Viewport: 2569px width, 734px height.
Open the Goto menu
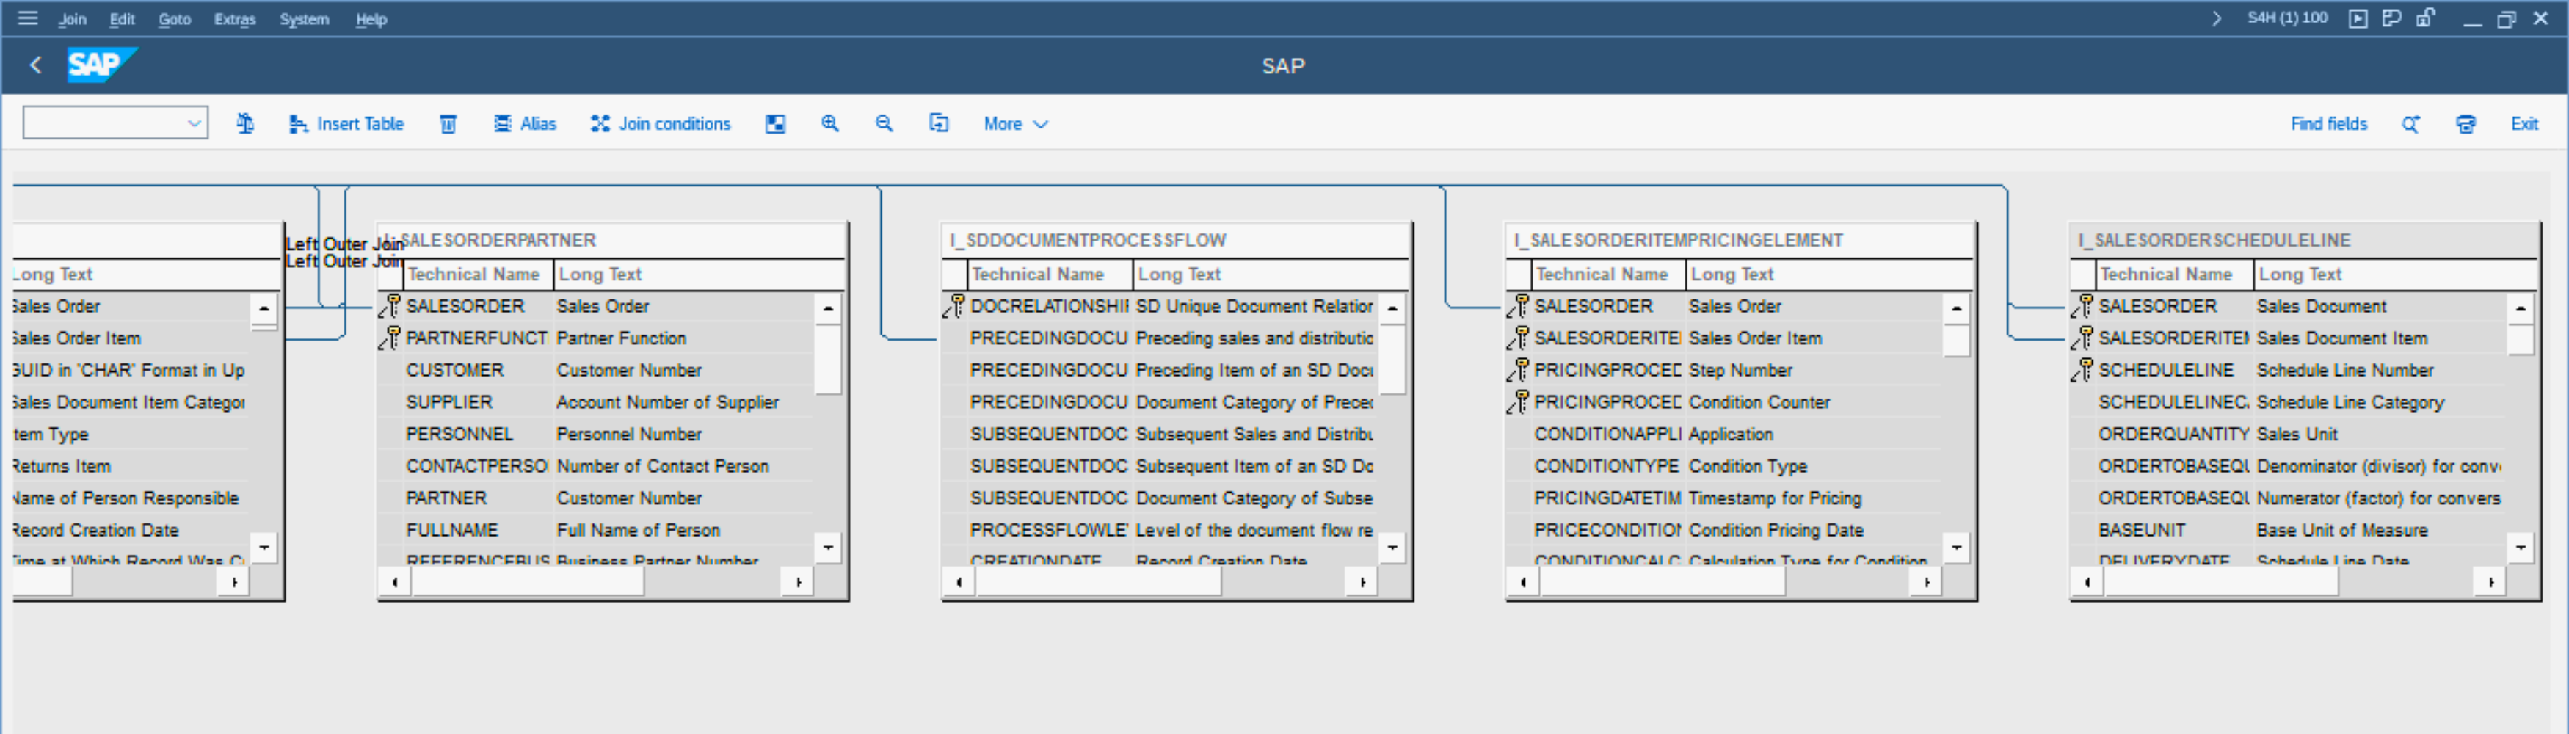coord(175,19)
